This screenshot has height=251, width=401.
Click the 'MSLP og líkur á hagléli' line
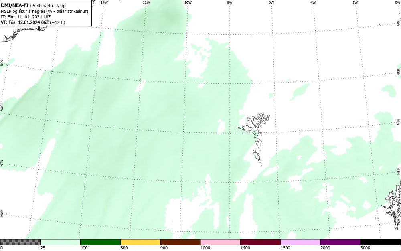pos(45,11)
